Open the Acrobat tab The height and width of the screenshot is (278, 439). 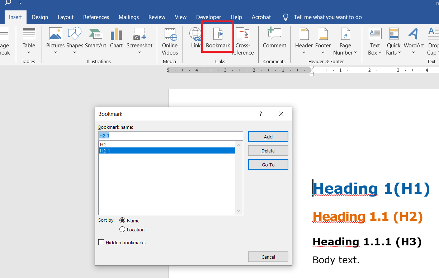pyautogui.click(x=261, y=17)
